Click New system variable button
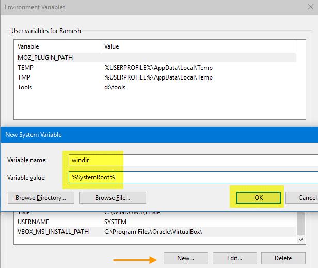This screenshot has width=318, height=268. click(x=185, y=258)
